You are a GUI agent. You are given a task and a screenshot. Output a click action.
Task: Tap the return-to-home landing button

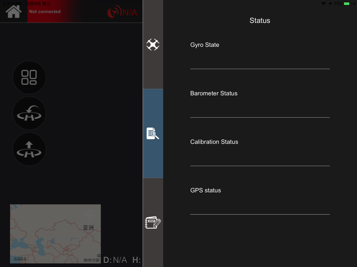[x=29, y=113]
